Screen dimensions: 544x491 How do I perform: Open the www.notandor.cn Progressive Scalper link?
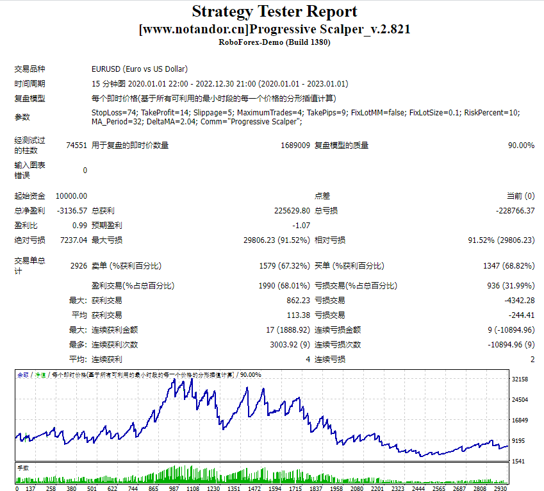point(272,28)
